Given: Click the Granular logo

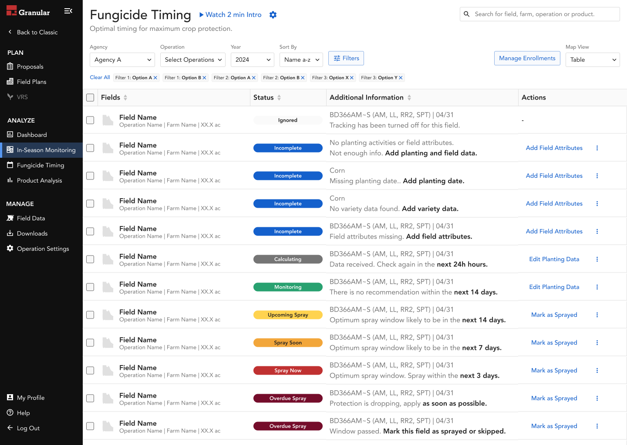Looking at the screenshot, I should click(x=28, y=11).
